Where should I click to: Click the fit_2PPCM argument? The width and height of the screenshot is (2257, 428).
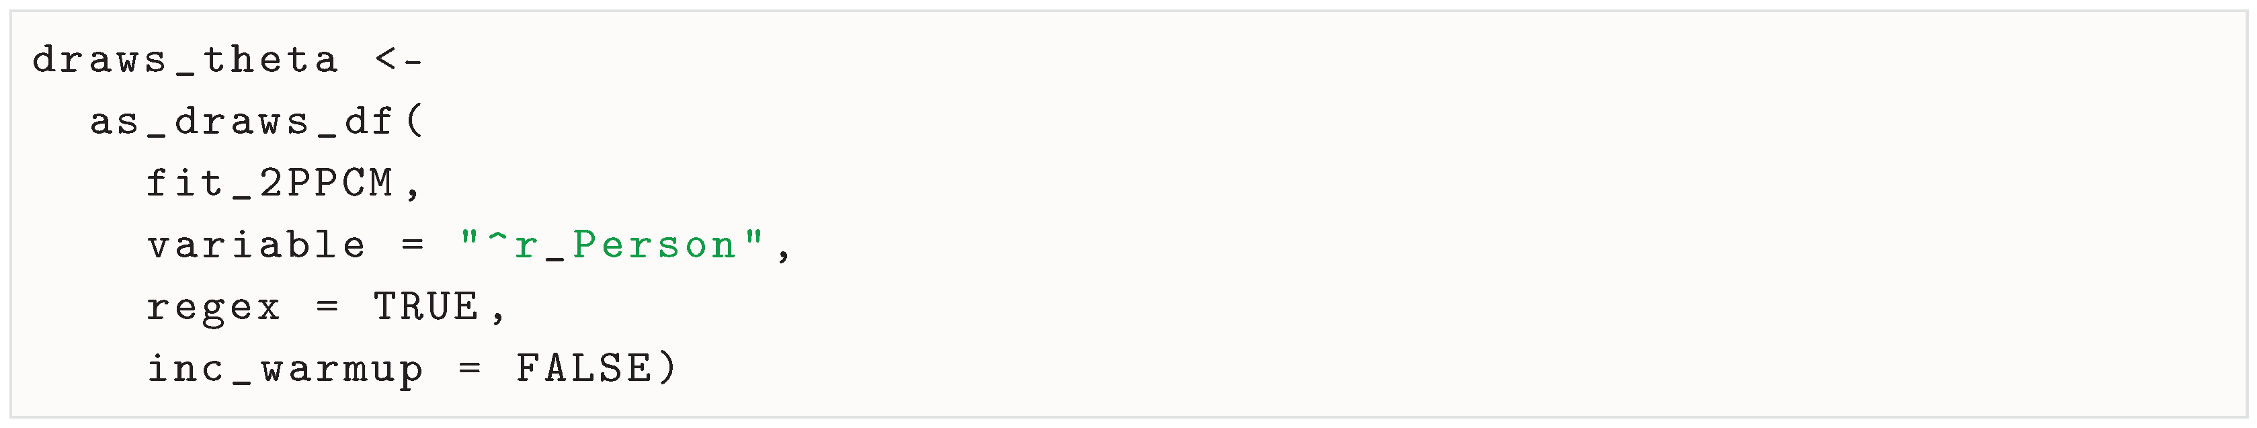(x=270, y=184)
